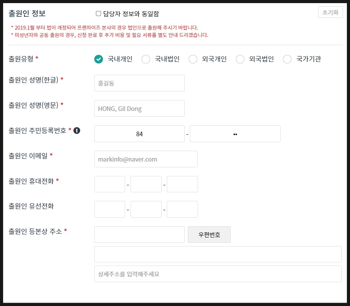Click the middle mobile phone number box
This screenshot has width=350, height=306.
point(146,184)
